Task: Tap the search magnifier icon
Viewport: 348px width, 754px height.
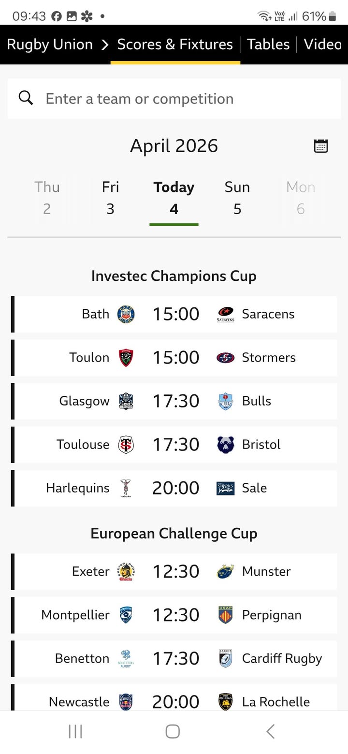Action: [x=26, y=98]
